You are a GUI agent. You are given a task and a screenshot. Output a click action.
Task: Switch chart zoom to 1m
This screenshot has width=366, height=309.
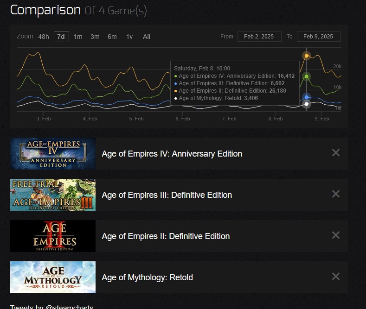[78, 37]
